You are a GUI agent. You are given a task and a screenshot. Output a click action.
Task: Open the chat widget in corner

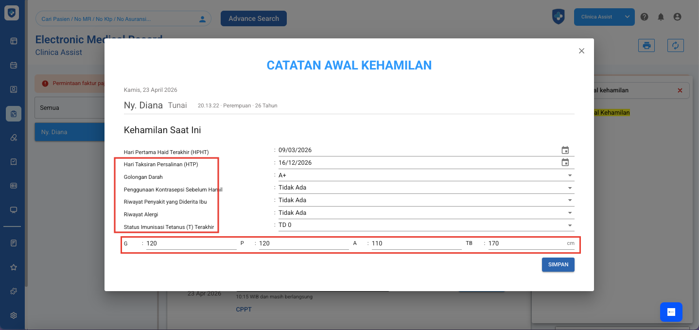(671, 312)
